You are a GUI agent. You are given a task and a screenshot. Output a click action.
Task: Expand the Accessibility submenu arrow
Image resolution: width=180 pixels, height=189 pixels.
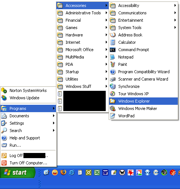(175, 6)
